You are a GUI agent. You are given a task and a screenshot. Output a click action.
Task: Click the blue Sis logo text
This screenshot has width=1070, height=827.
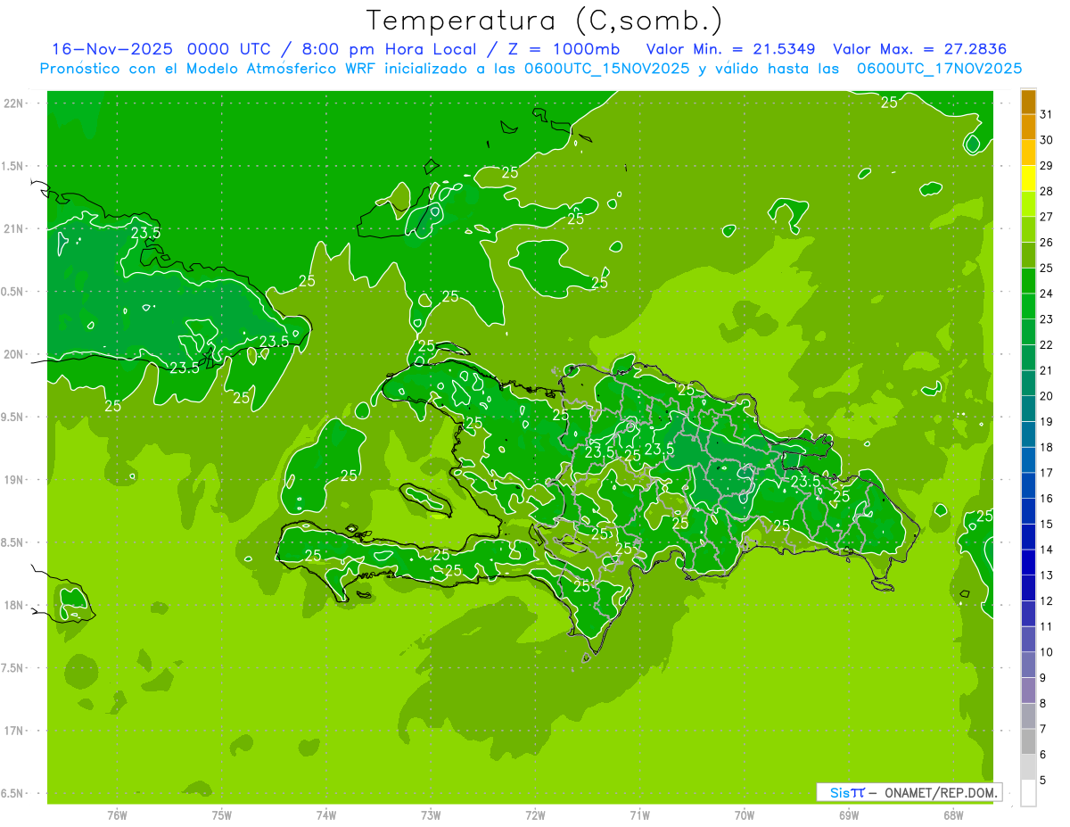[843, 792]
